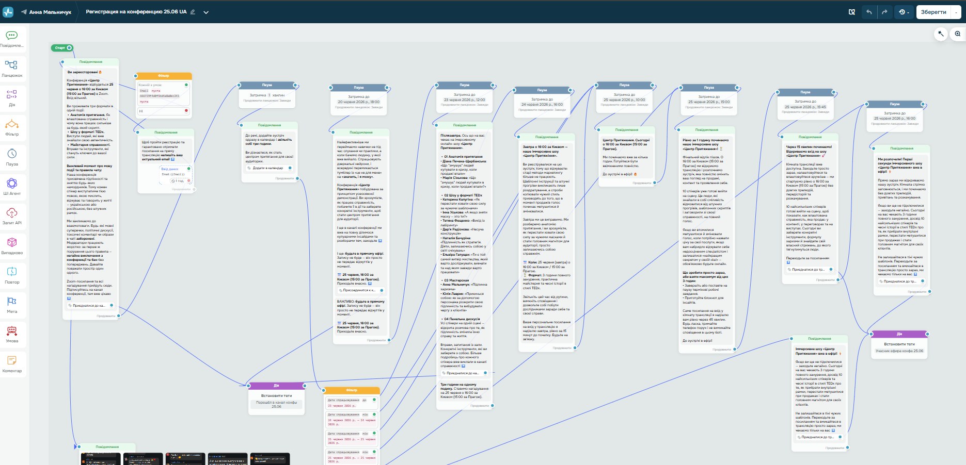Screen dimensions: 966x465
Task: Open the version history dropdown
Action: tap(904, 12)
